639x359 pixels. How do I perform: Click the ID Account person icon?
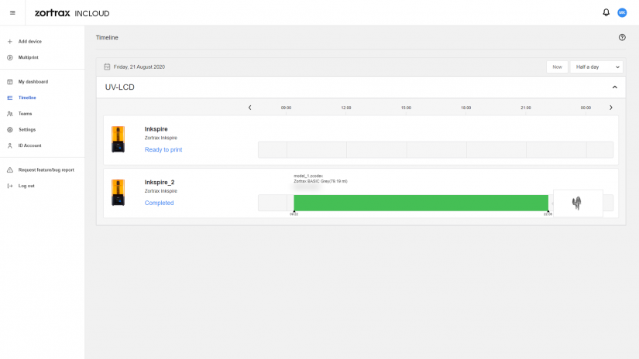(10, 145)
